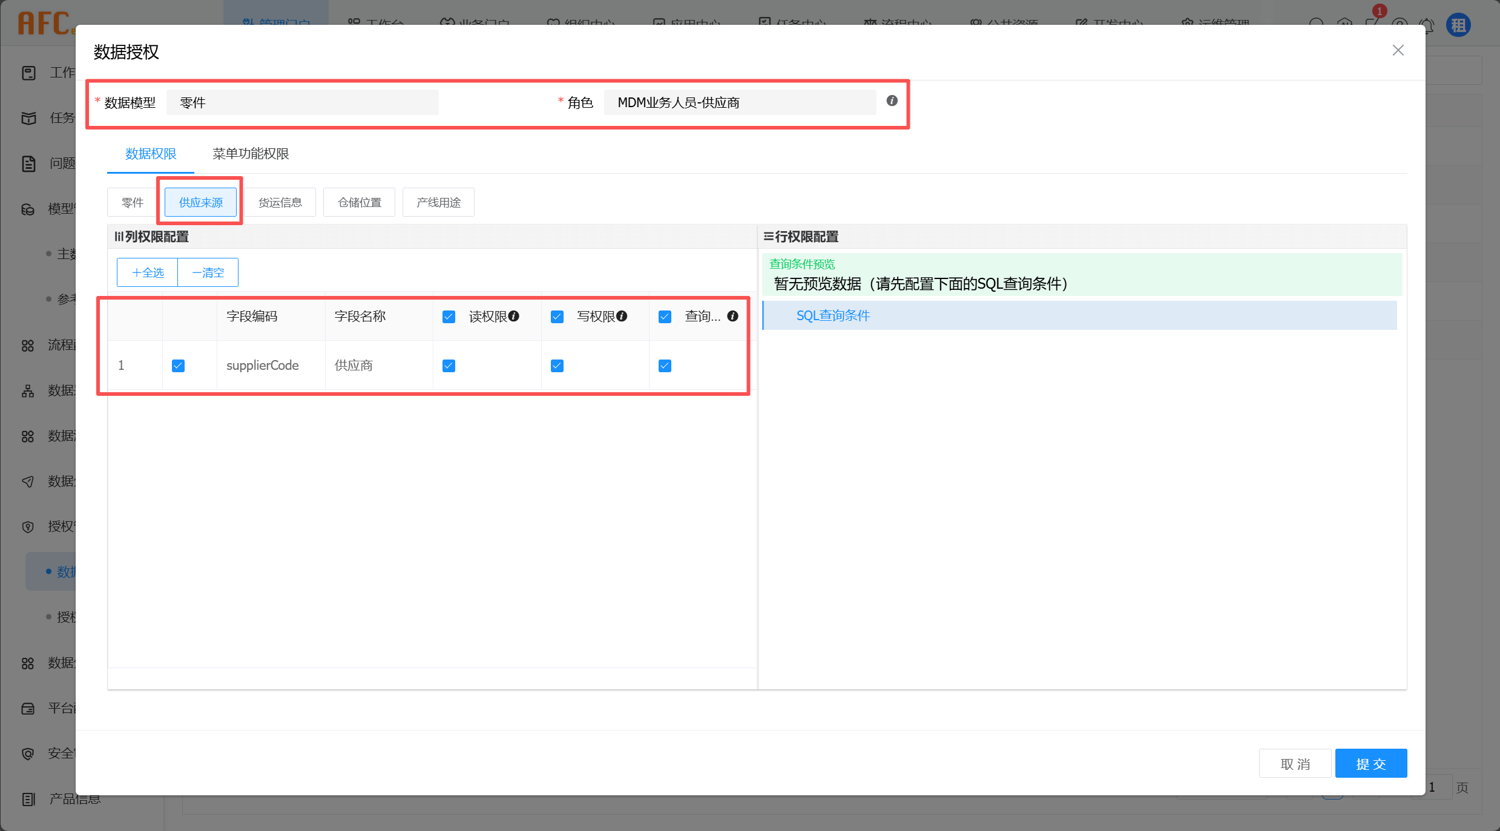The height and width of the screenshot is (831, 1500).
Task: Click the notification icon with red badge
Action: [1373, 22]
